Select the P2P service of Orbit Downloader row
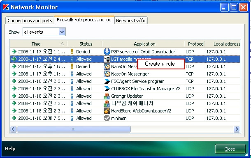The width and height of the screenshot is (251, 158). coord(125,52)
